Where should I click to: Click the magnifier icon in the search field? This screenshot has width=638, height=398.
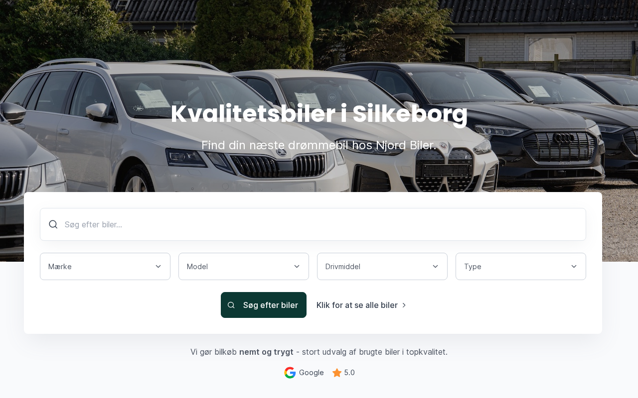[53, 224]
